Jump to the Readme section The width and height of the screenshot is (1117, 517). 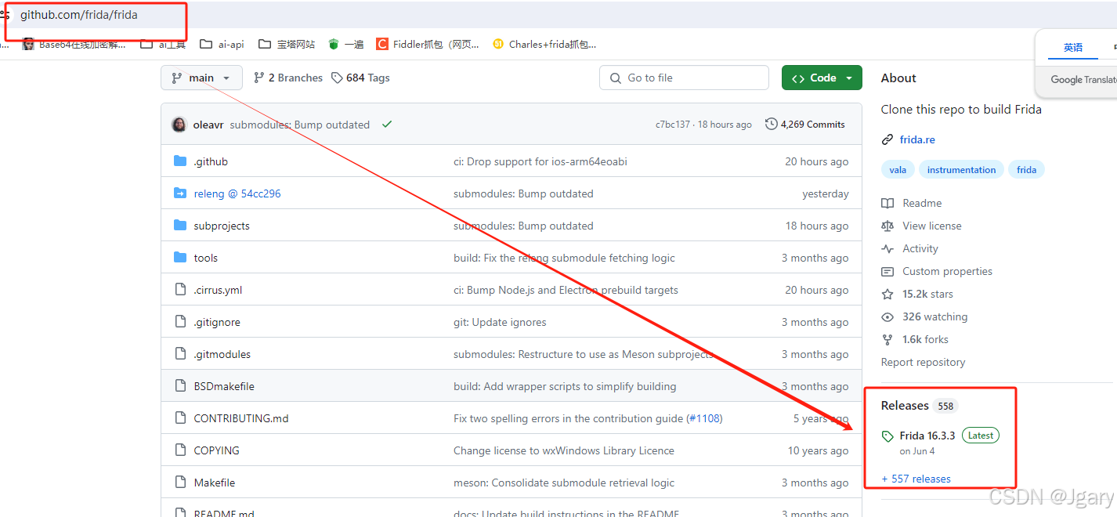coord(912,203)
